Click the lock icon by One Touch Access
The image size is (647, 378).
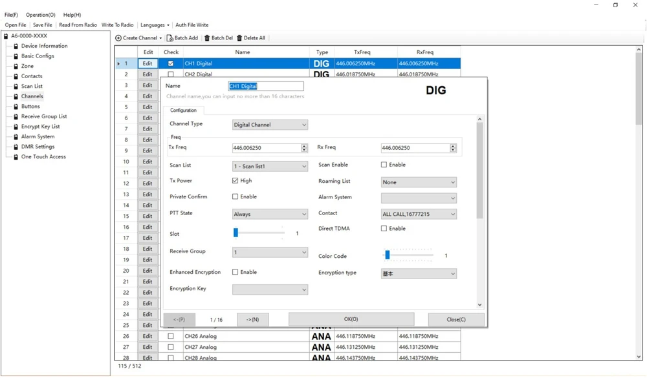(x=16, y=157)
